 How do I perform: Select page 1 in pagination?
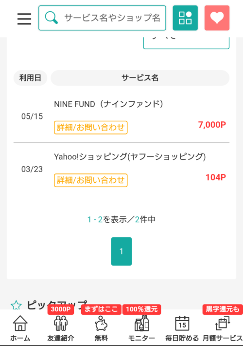tap(121, 251)
